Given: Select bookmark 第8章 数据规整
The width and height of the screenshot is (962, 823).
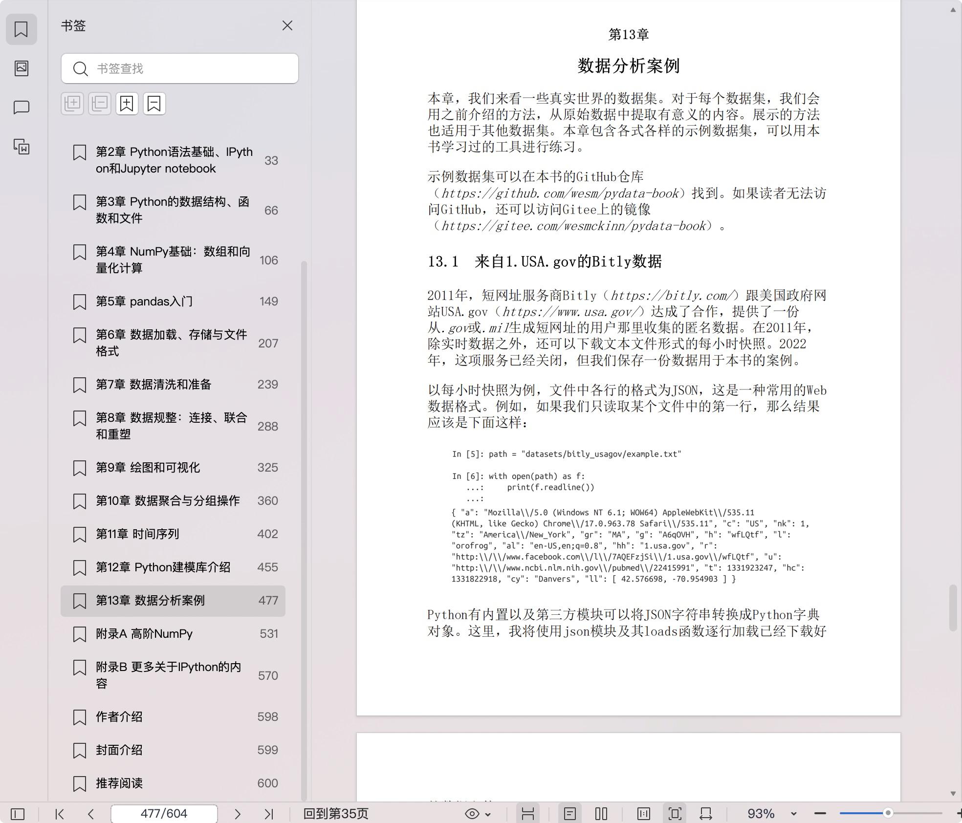Looking at the screenshot, I should 173,426.
